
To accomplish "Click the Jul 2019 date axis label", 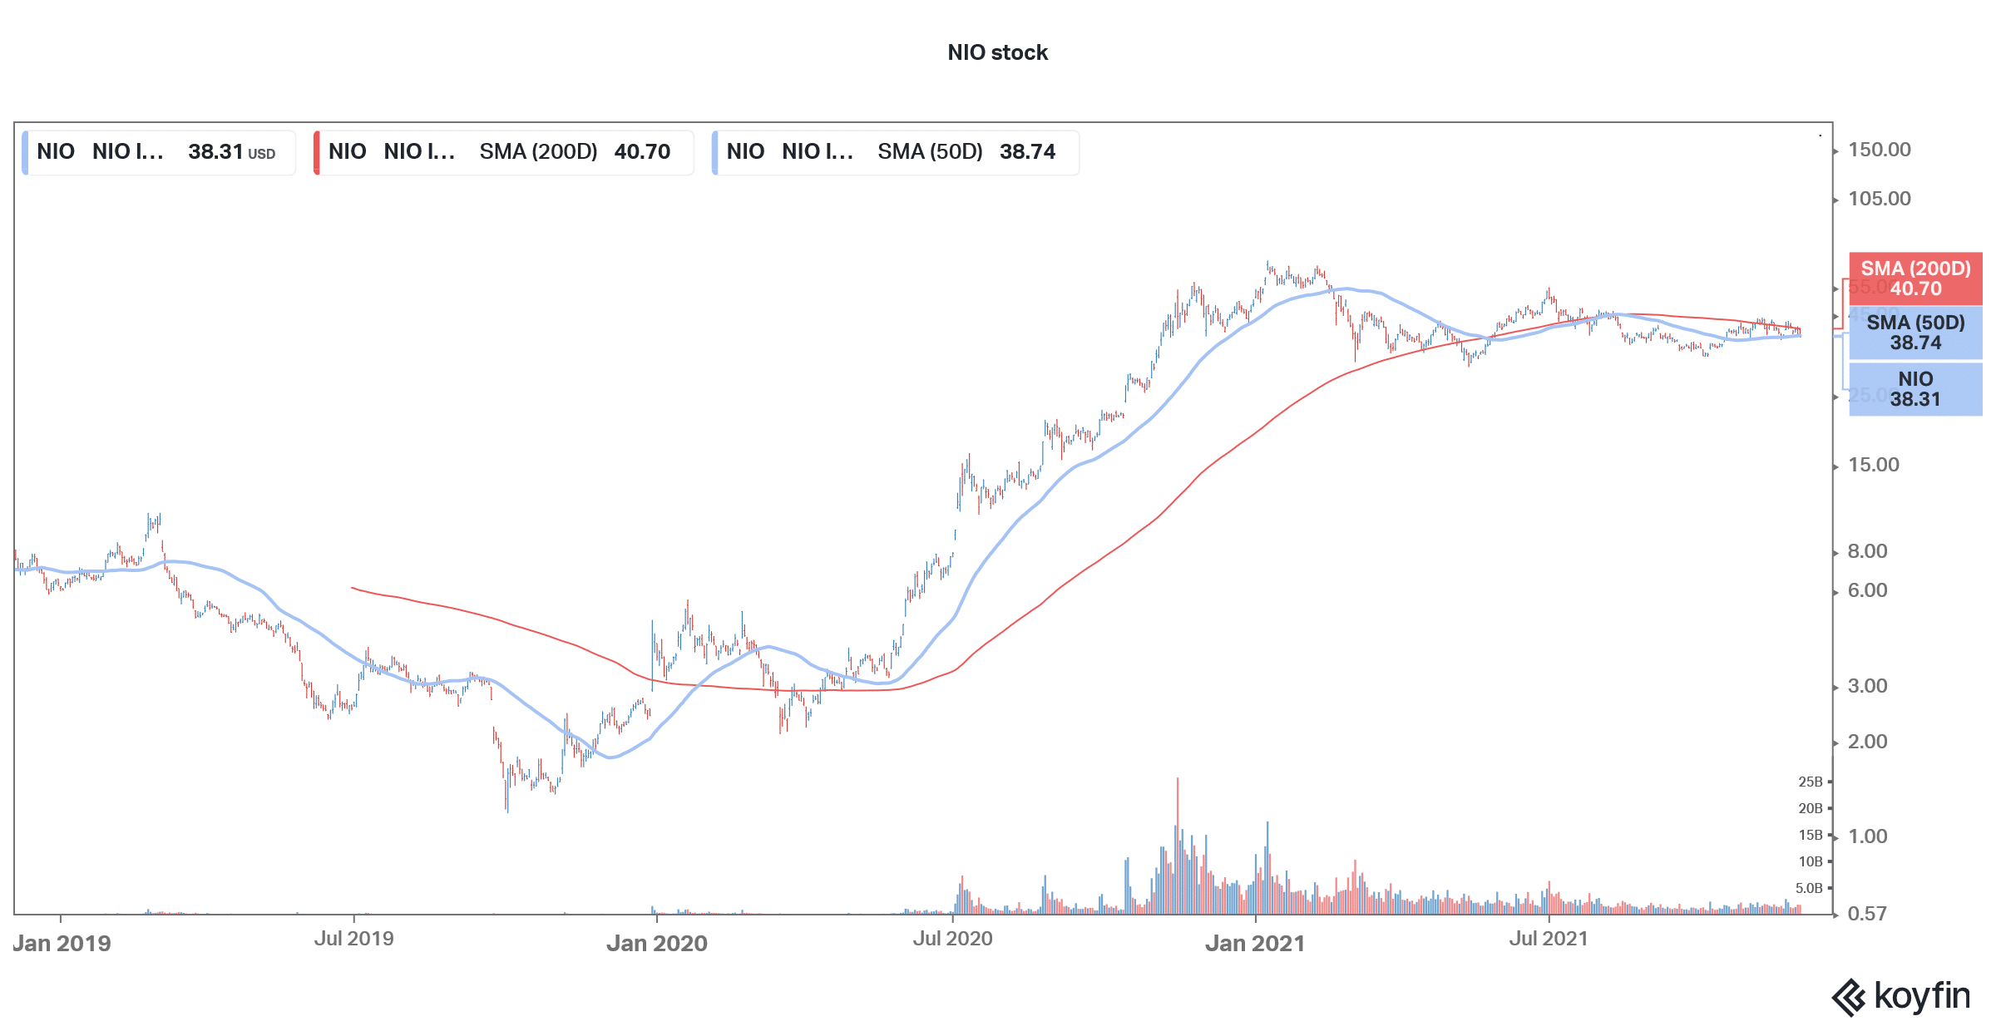I will click(x=353, y=939).
